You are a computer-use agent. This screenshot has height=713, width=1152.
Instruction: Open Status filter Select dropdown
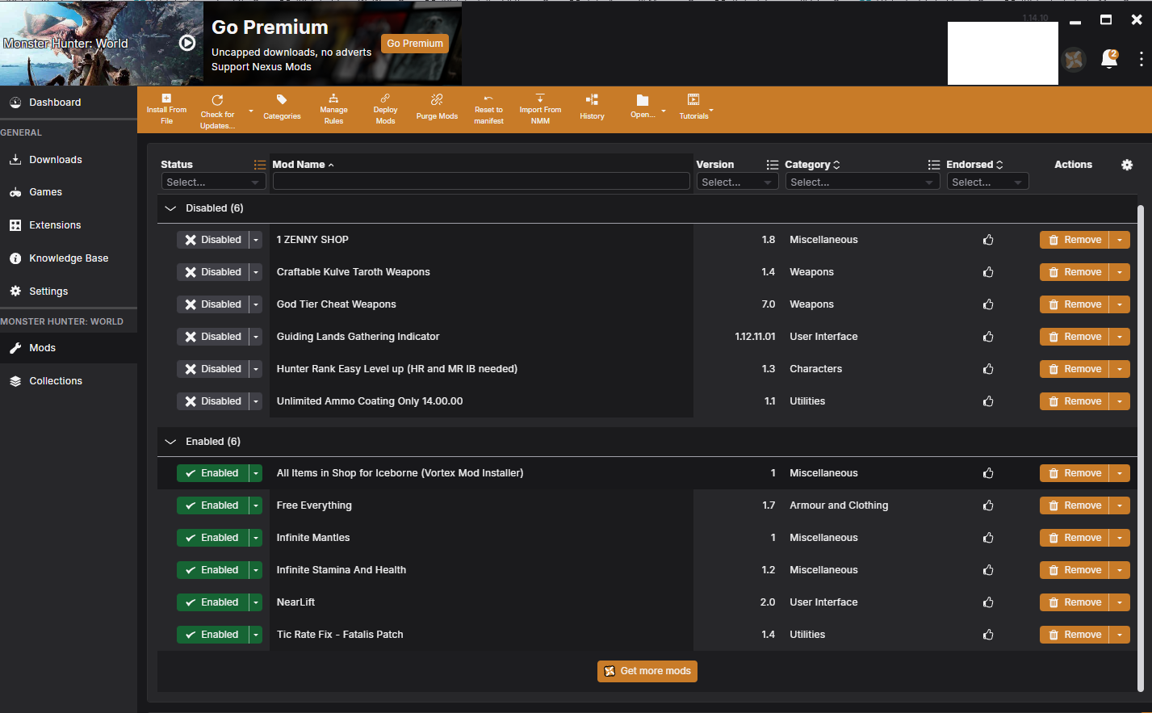214,182
